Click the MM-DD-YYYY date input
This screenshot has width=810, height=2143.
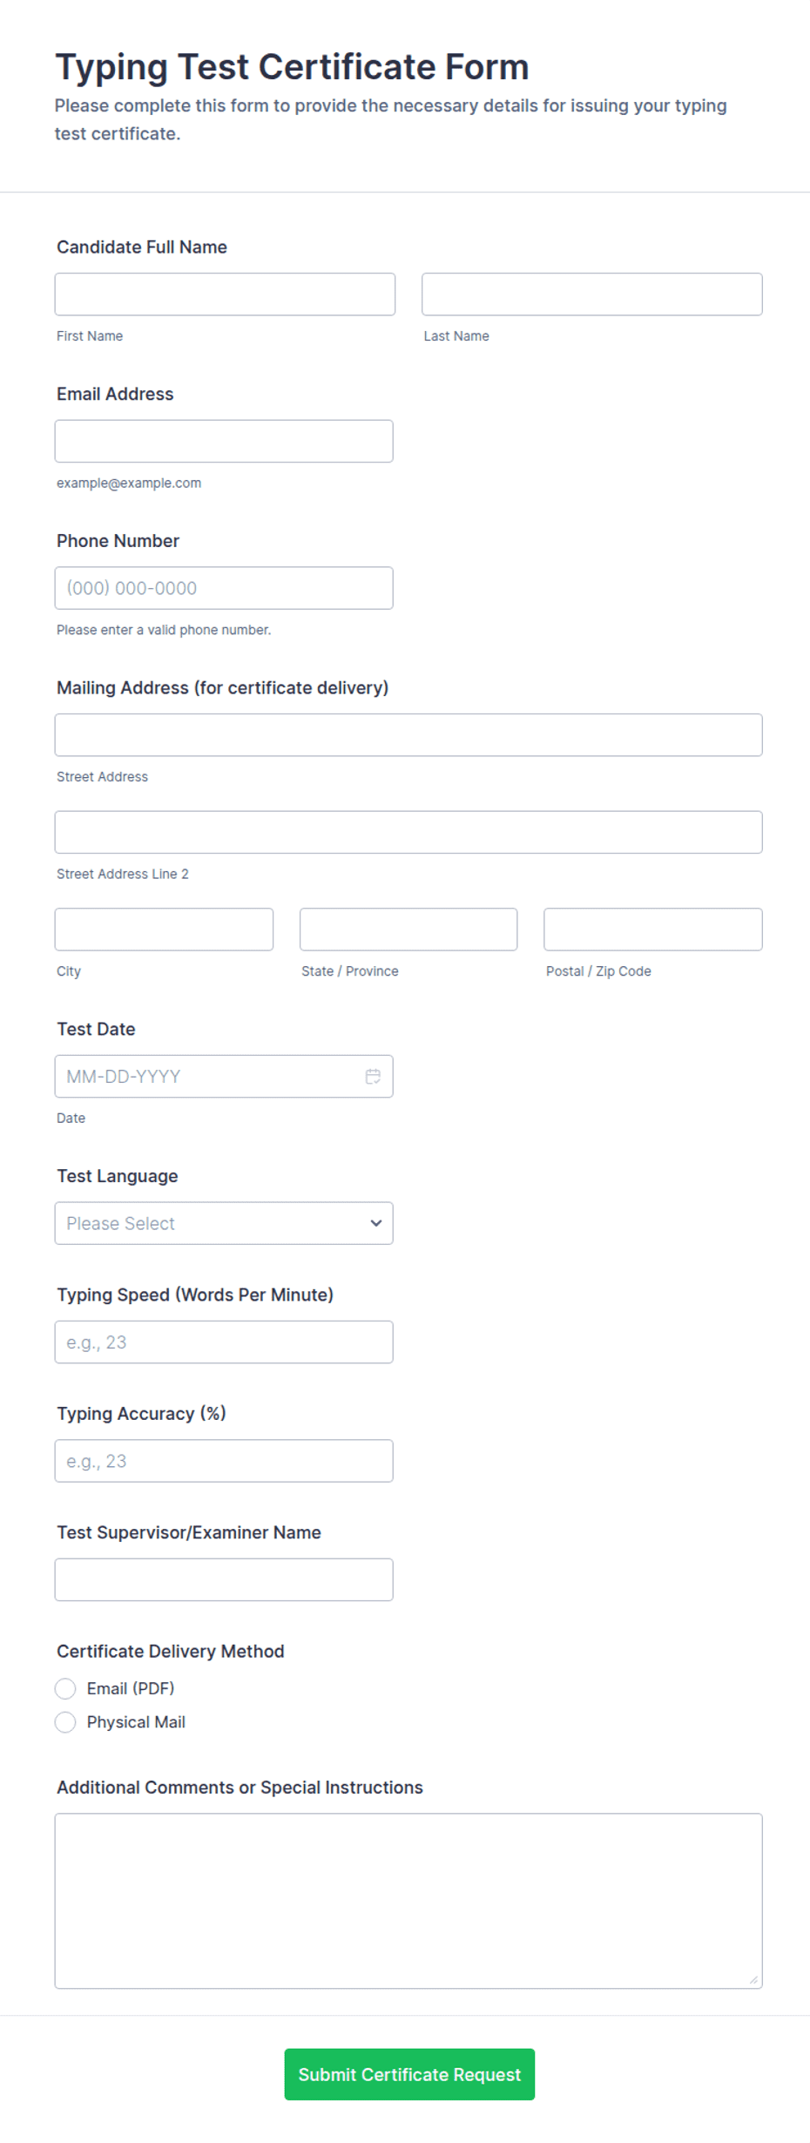[209, 1077]
